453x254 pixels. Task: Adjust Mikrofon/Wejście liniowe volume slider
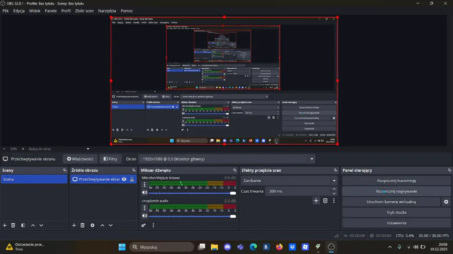click(x=192, y=193)
